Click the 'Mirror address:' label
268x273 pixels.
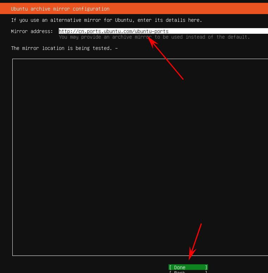pos(32,31)
